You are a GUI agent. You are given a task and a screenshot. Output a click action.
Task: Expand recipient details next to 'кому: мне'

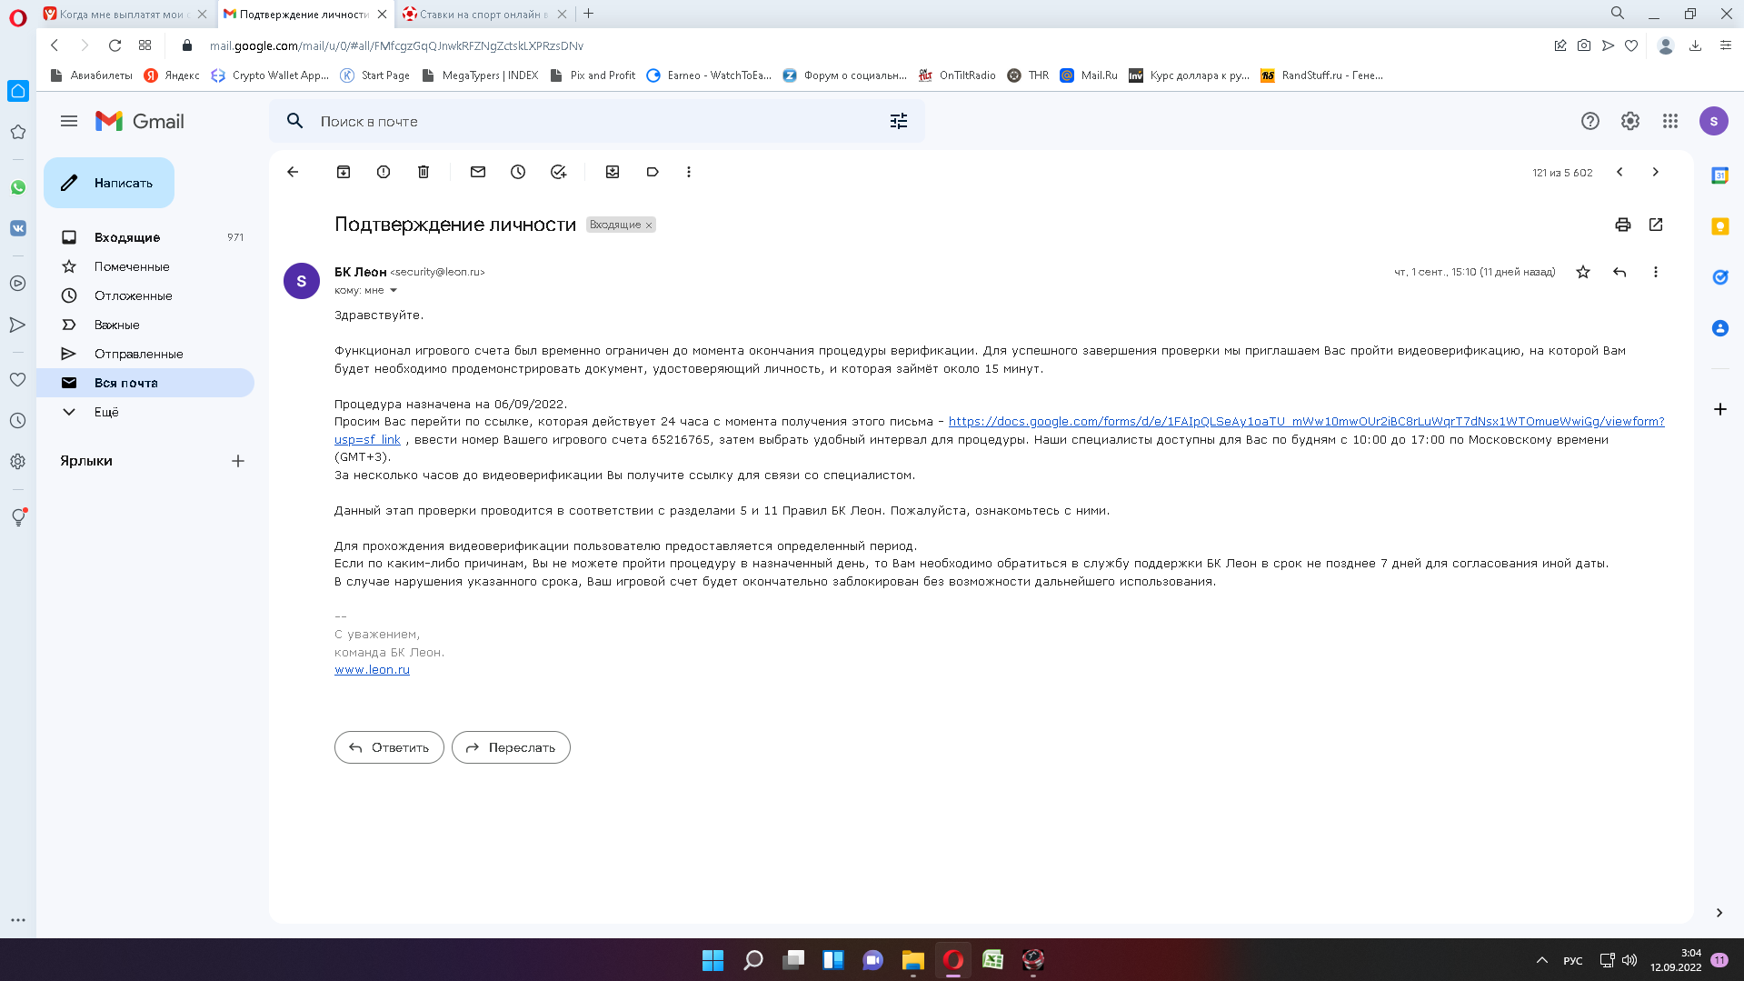pos(394,291)
